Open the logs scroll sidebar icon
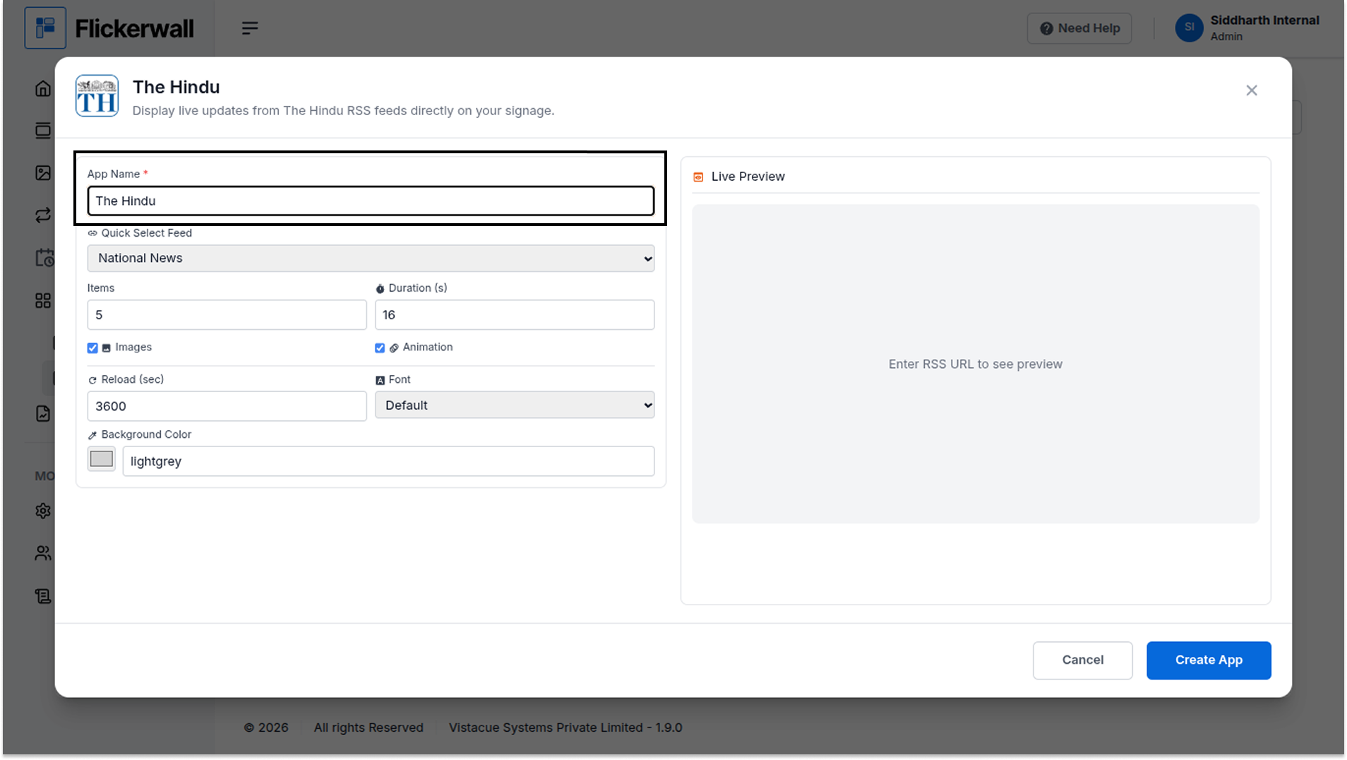The width and height of the screenshot is (1347, 760). click(43, 596)
